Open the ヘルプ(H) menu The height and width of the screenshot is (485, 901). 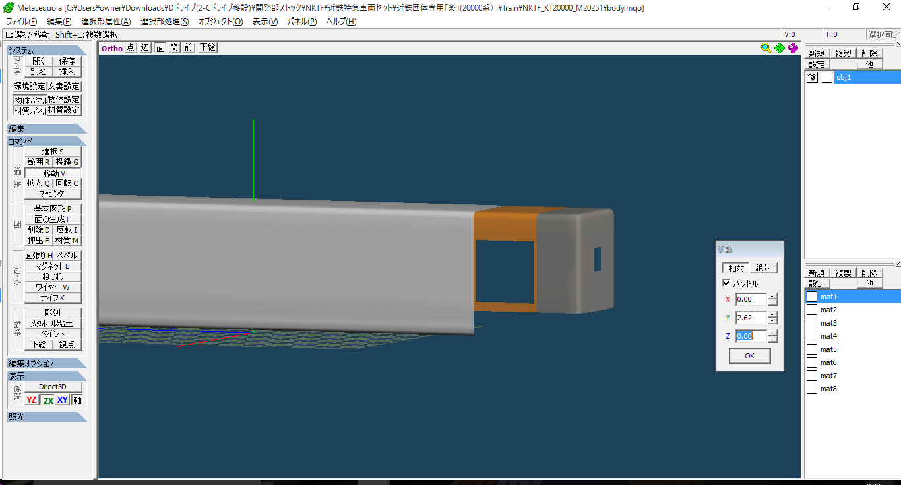(342, 21)
